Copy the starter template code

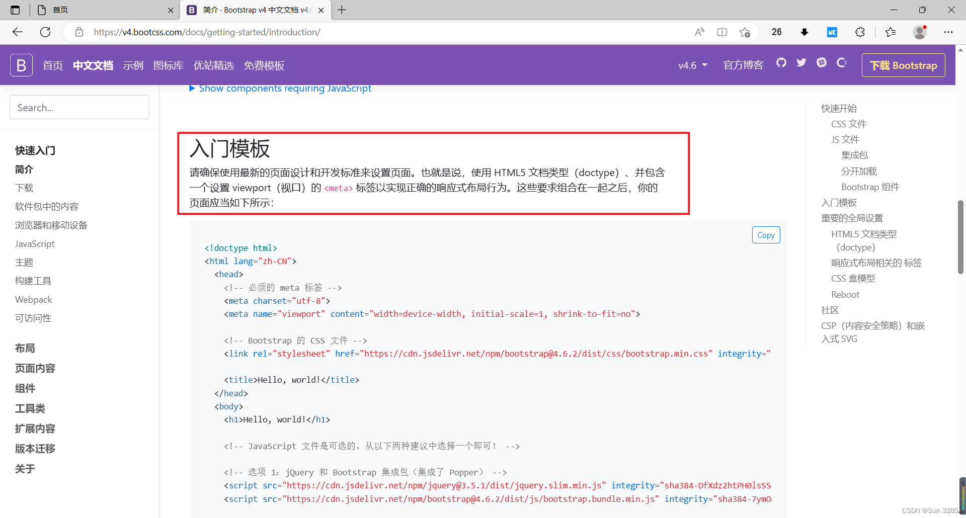tap(766, 235)
